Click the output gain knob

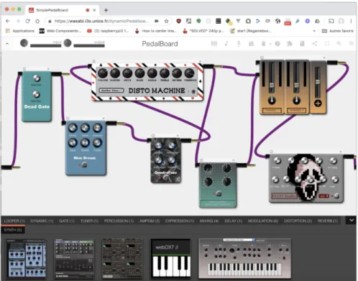point(68,43)
